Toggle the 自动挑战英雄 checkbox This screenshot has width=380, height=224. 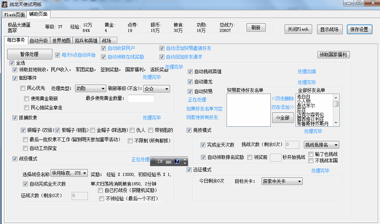click(190, 71)
